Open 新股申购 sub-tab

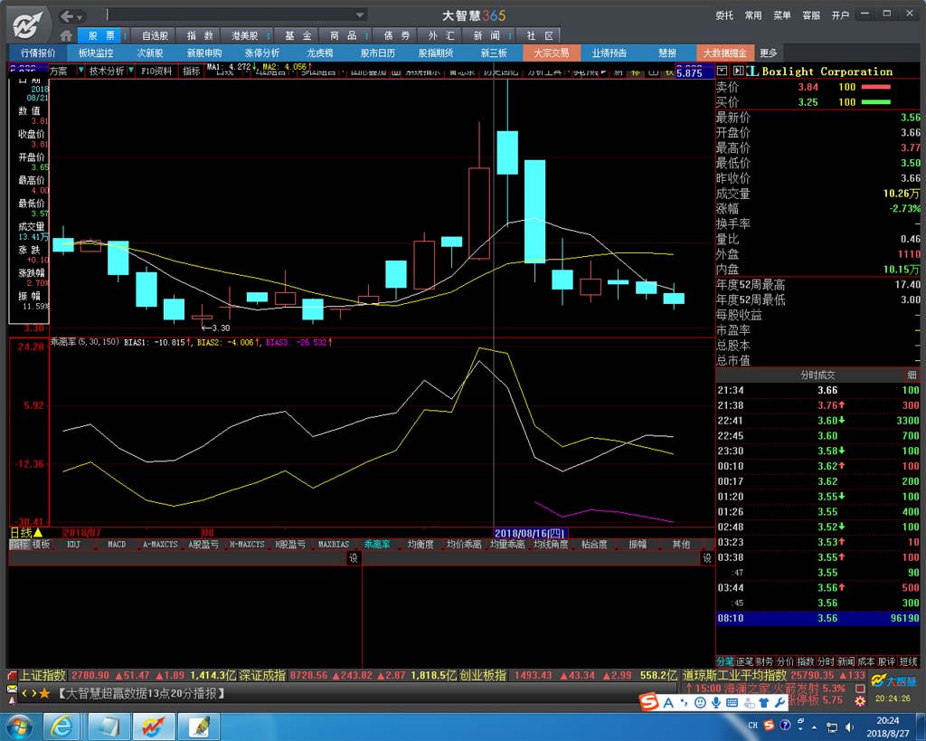204,53
